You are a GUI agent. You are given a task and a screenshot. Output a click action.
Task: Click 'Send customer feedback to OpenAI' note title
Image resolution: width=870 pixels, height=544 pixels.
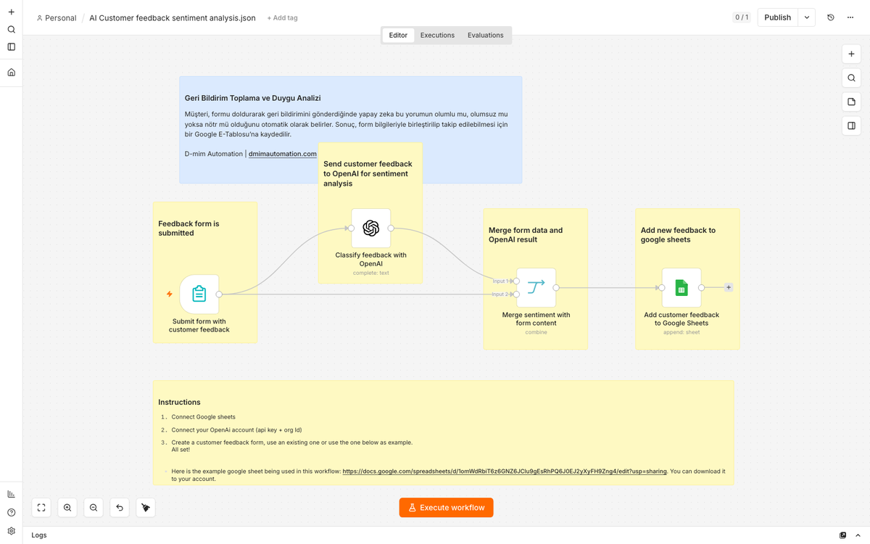[x=368, y=174]
